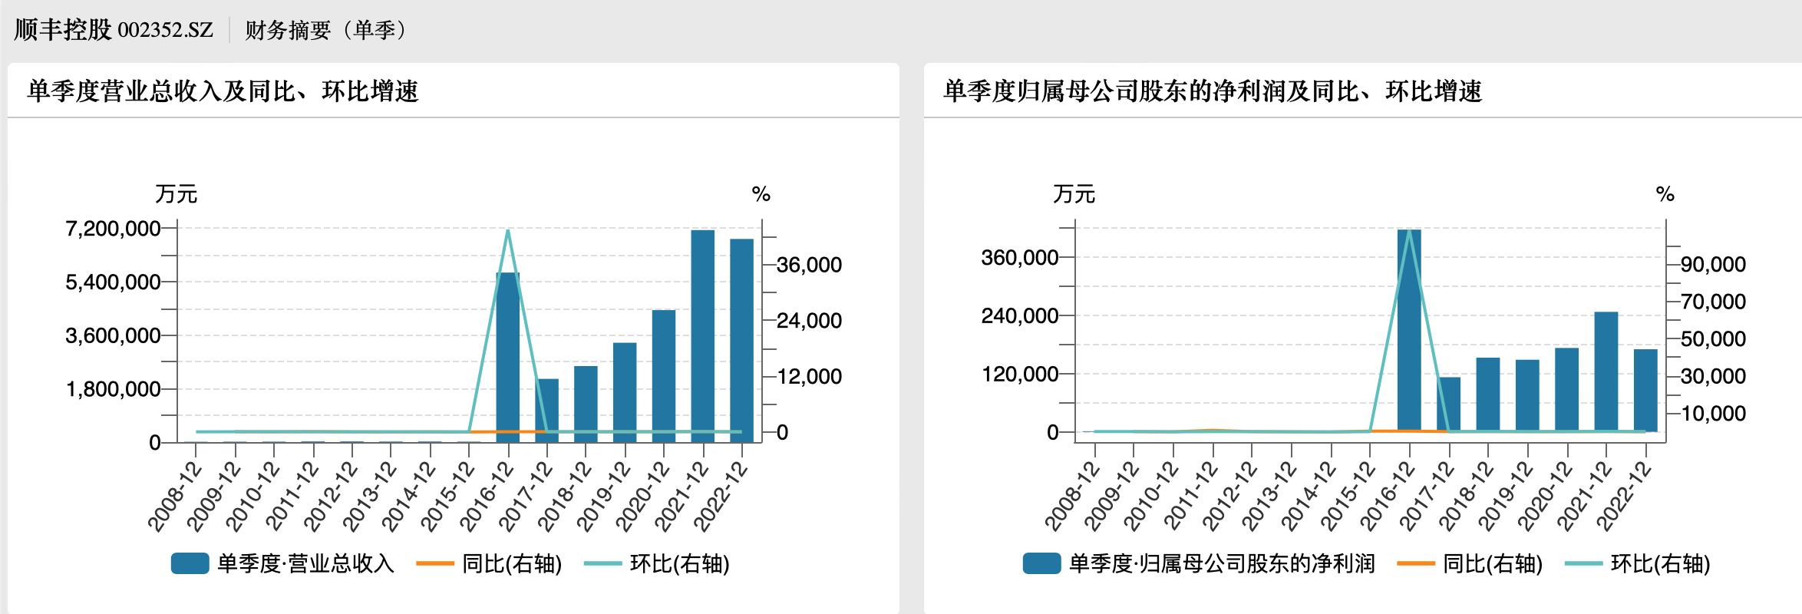Click the teal 环比(右轴) line icon in the revenue chart legend

pos(602,563)
